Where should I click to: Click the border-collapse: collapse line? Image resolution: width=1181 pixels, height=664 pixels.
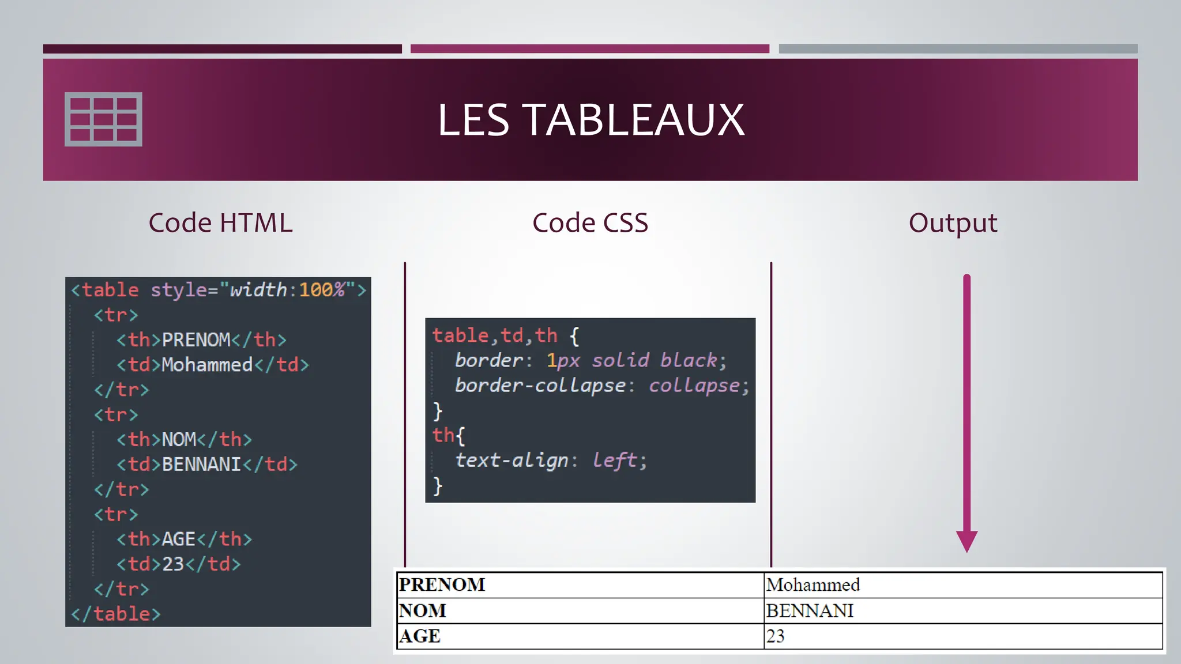[x=602, y=385]
